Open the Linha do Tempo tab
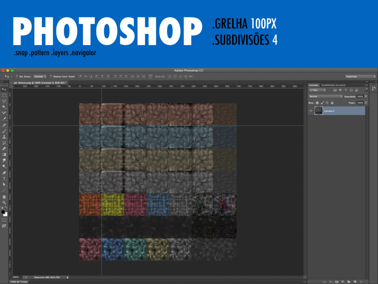 (19, 281)
